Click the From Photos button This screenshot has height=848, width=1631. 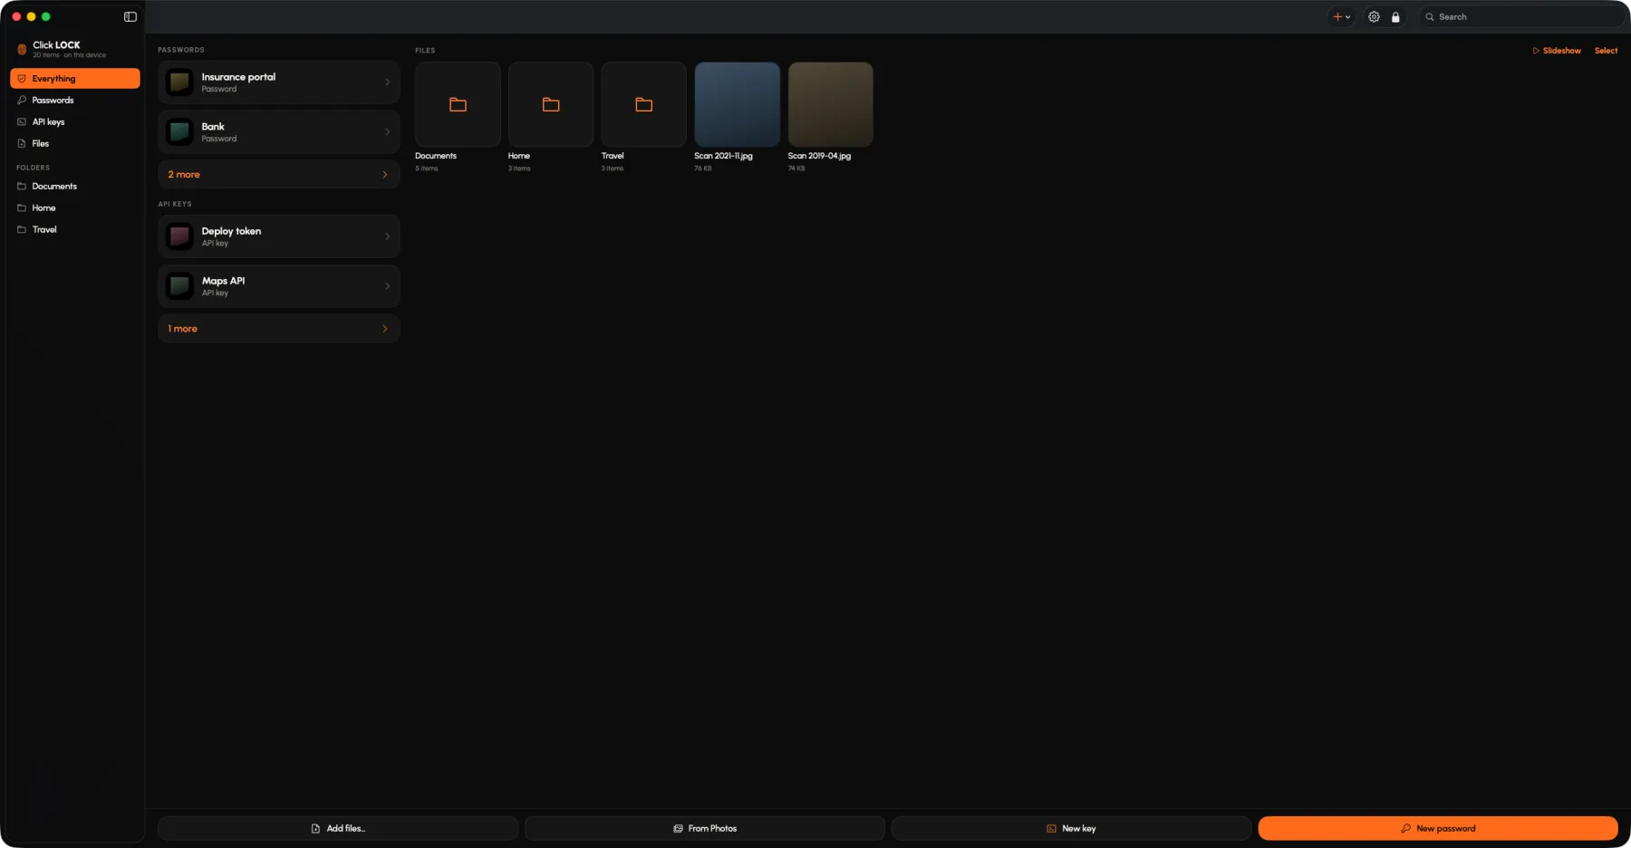pyautogui.click(x=705, y=828)
